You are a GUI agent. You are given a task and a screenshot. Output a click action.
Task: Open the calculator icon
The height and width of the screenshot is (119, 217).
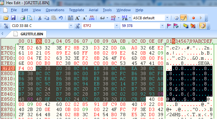click(x=70, y=18)
